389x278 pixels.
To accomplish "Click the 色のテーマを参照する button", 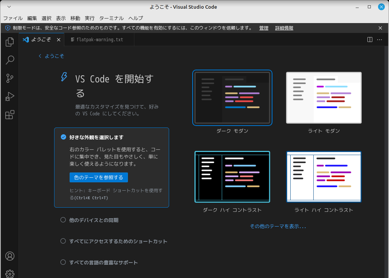I will pos(99,177).
